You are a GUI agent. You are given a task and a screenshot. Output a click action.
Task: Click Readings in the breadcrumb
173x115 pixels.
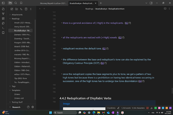[89, 9]
